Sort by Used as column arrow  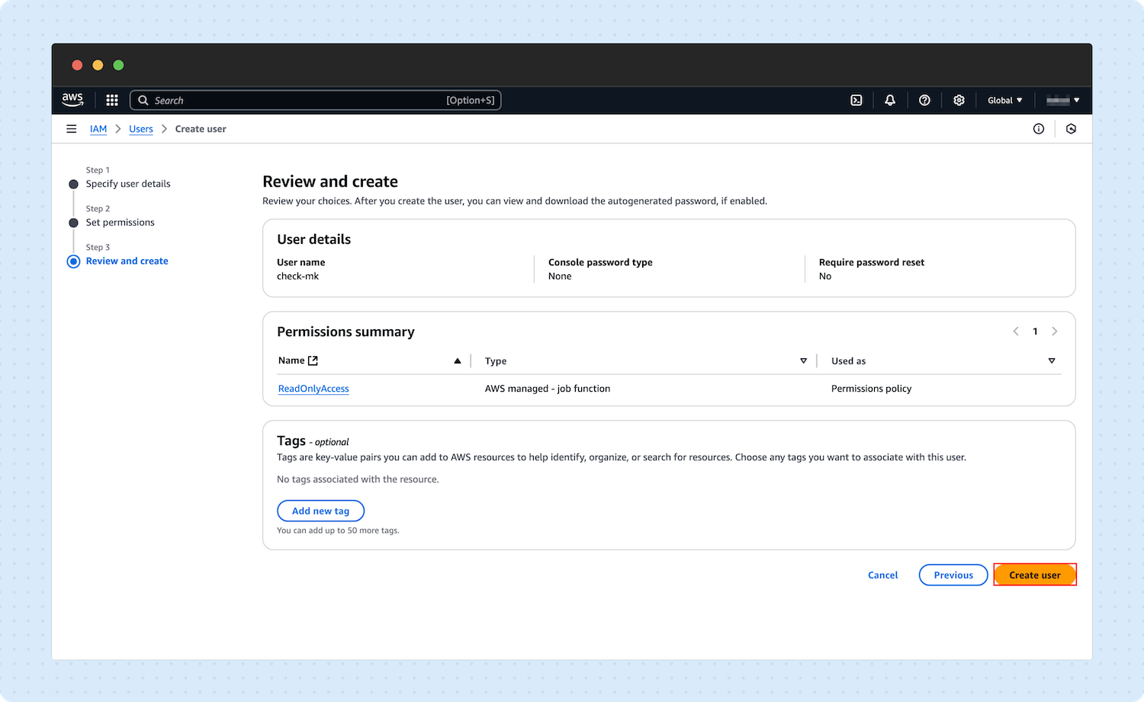(1052, 361)
